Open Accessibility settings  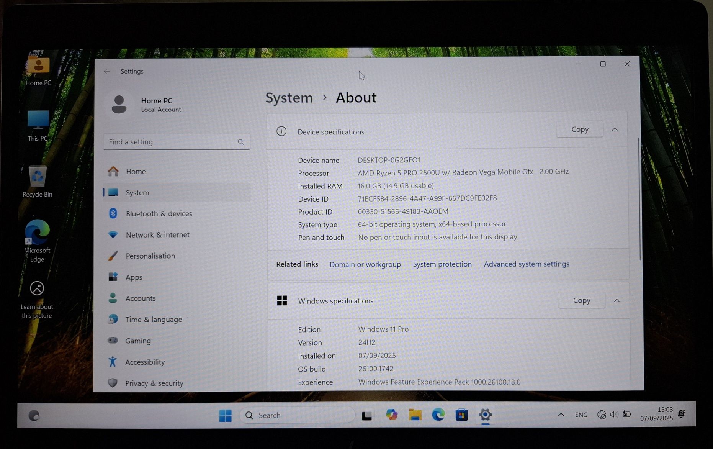tap(177, 362)
